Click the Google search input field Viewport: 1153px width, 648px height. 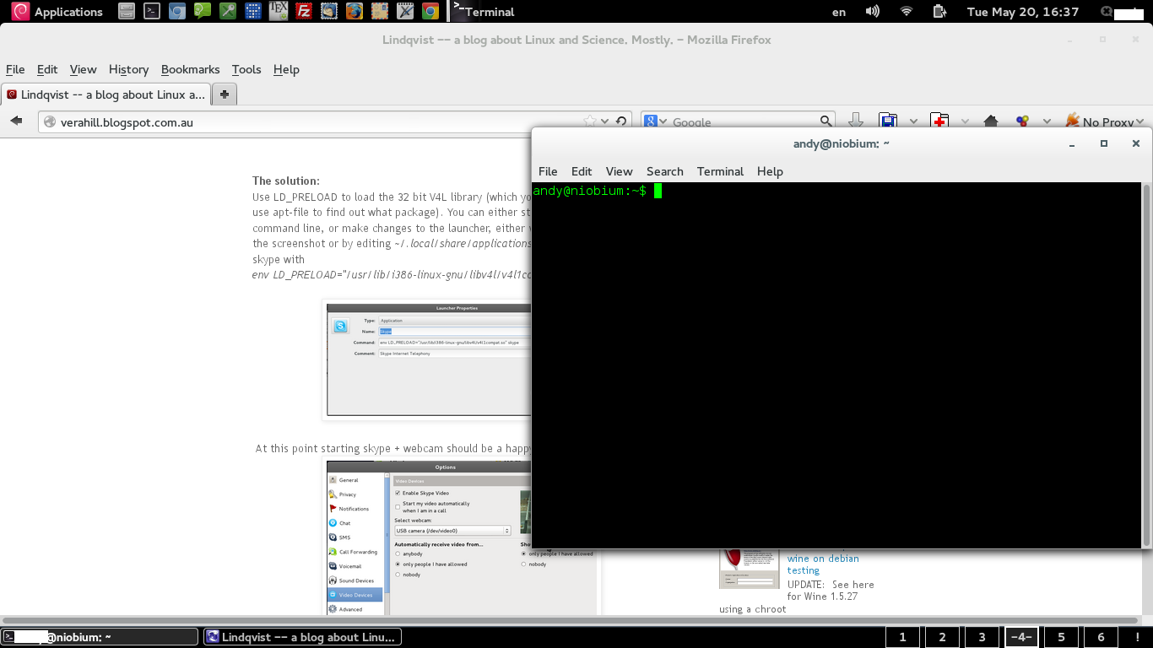[743, 122]
